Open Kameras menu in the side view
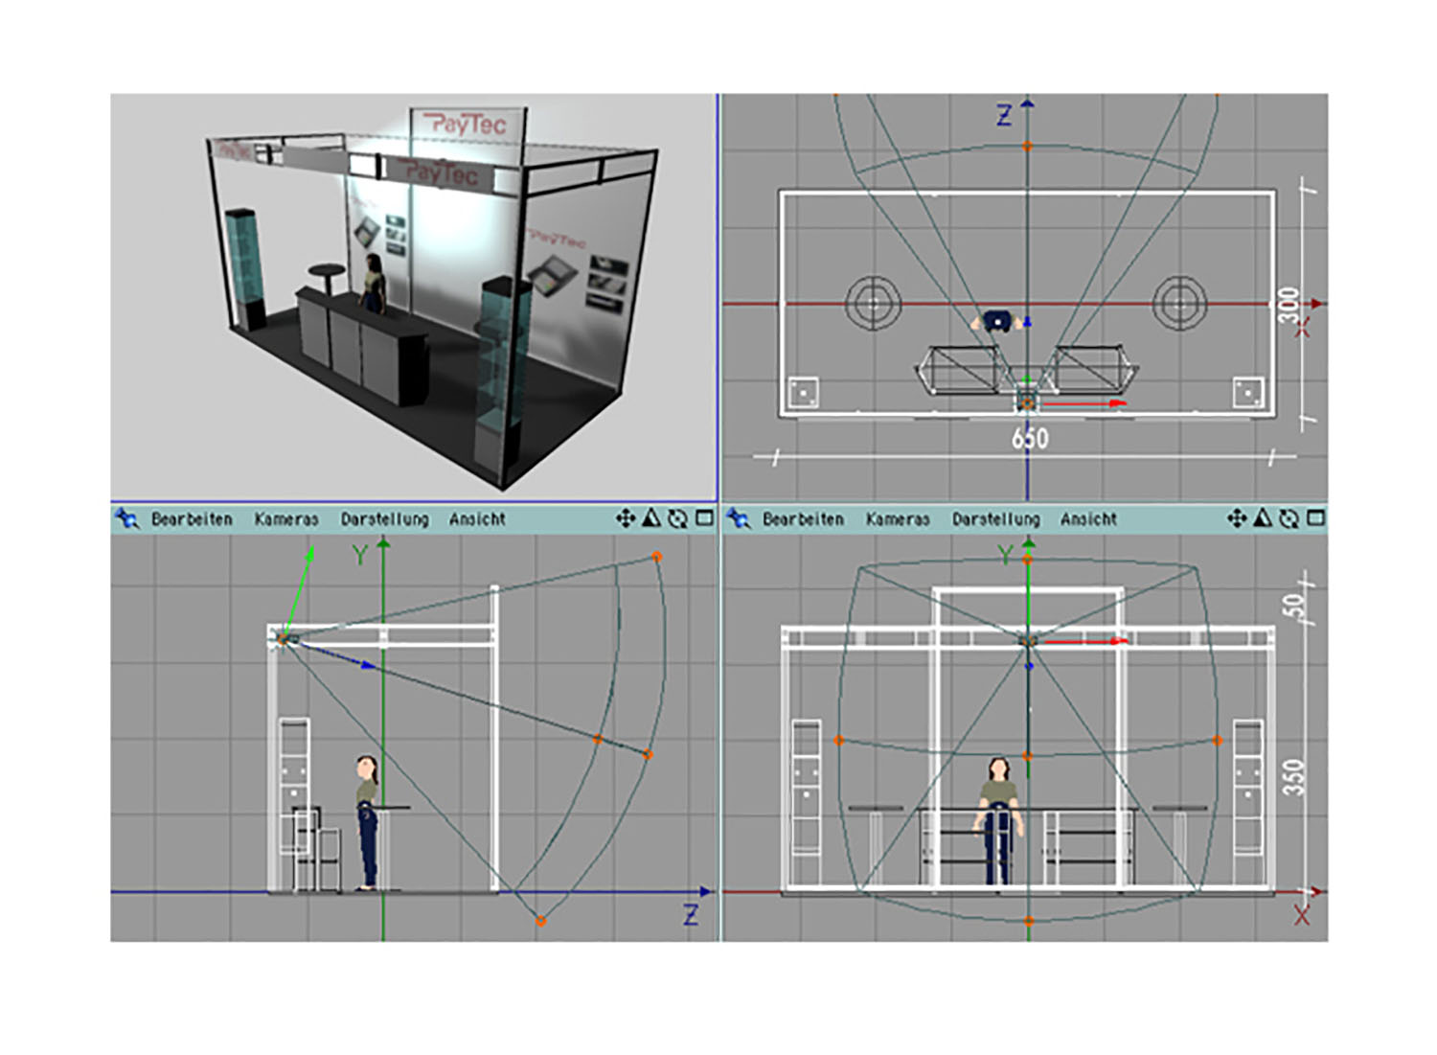Screen dimensions: 1437x1055 285,519
